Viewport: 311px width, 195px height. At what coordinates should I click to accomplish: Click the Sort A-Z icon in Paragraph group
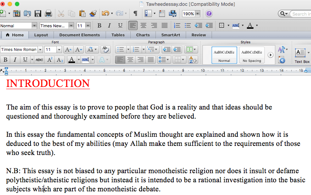(x=193, y=60)
